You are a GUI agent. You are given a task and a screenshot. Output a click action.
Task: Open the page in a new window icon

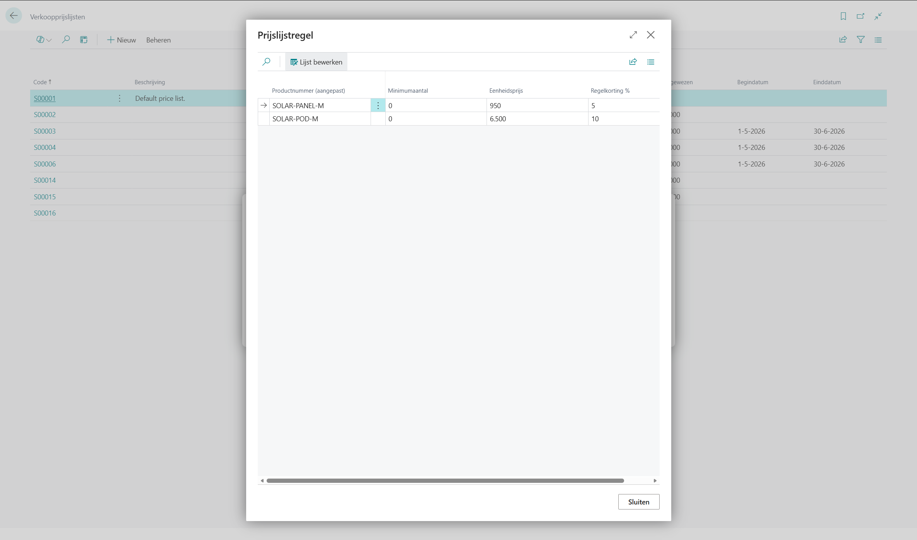[861, 16]
